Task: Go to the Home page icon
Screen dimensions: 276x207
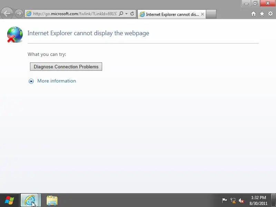Action: click(x=254, y=14)
